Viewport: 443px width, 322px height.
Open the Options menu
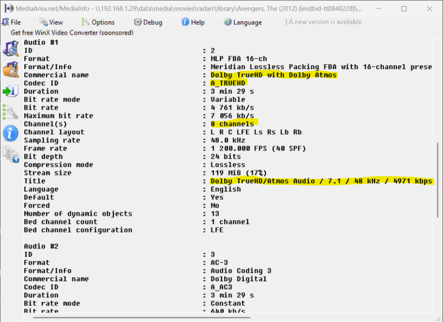coord(98,22)
